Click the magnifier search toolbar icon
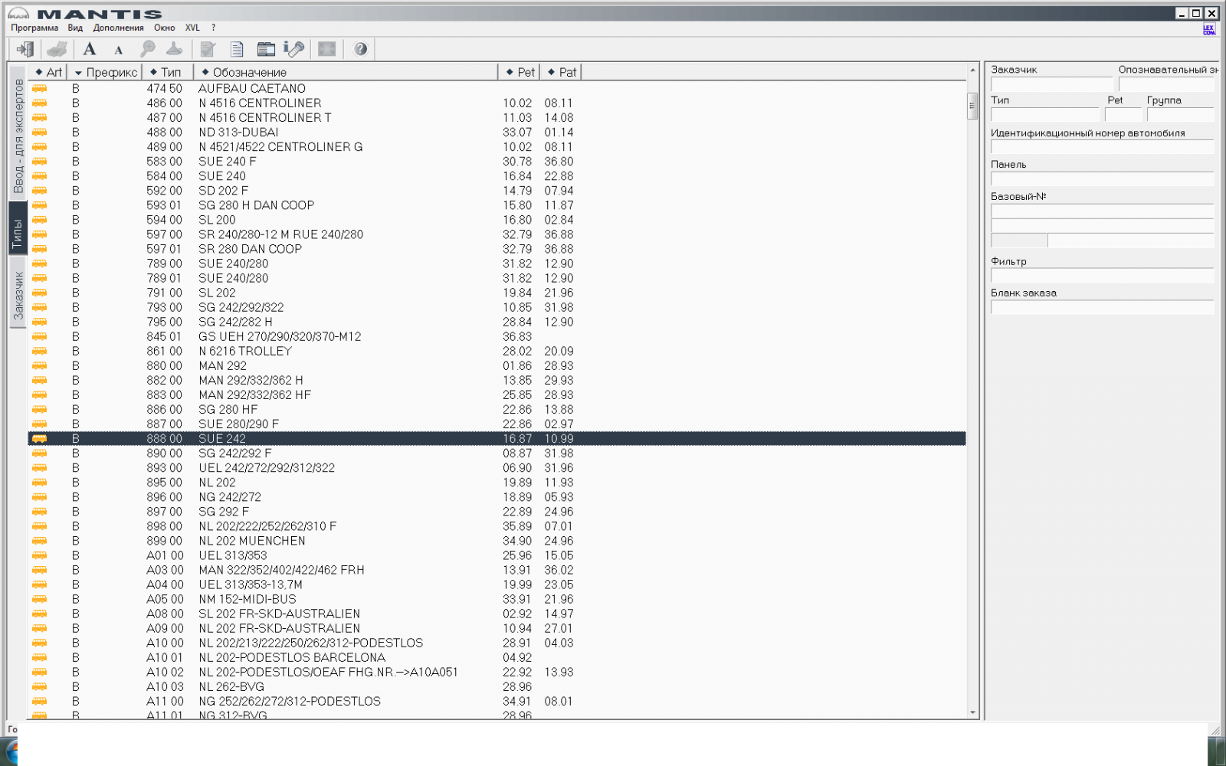The height and width of the screenshot is (766, 1226). 147,49
